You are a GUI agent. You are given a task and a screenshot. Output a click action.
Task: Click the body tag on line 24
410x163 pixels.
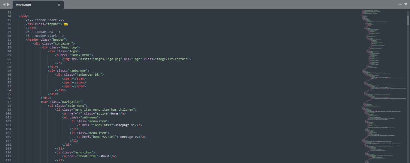click(24, 16)
